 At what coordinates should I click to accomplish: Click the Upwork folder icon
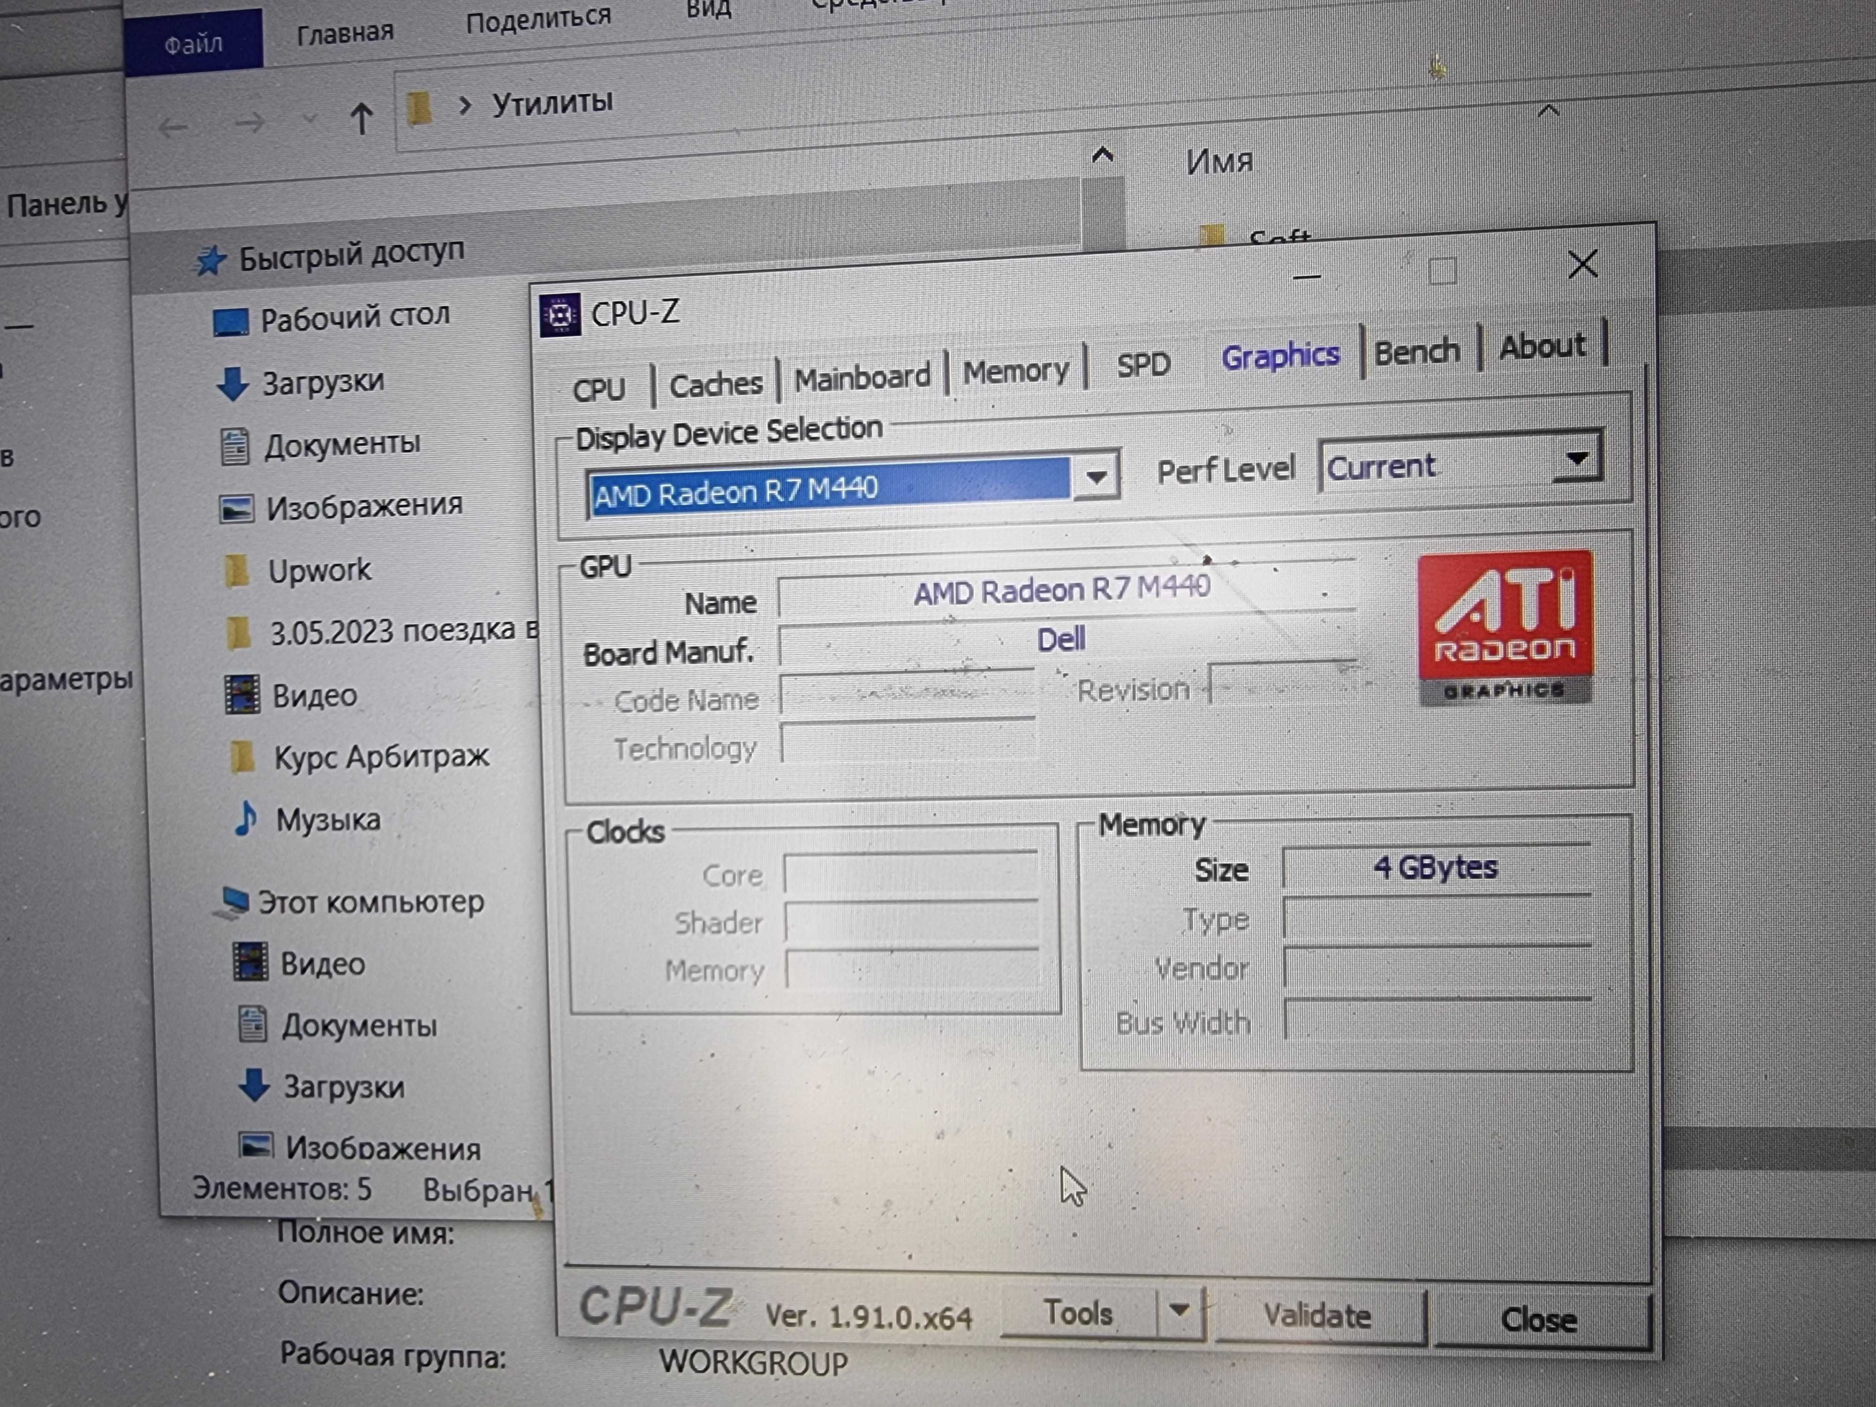pos(237,571)
